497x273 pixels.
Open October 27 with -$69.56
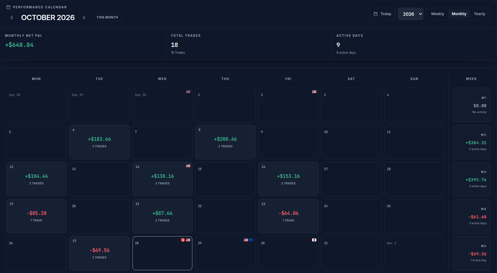(99, 253)
